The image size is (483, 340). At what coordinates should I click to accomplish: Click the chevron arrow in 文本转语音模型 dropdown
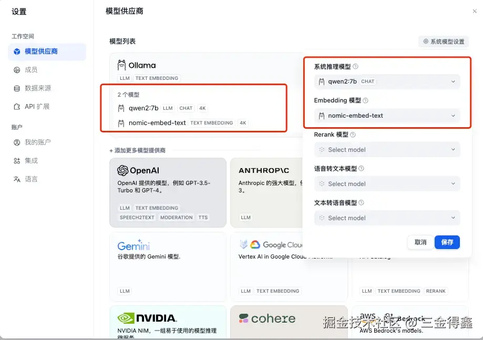[453, 218]
